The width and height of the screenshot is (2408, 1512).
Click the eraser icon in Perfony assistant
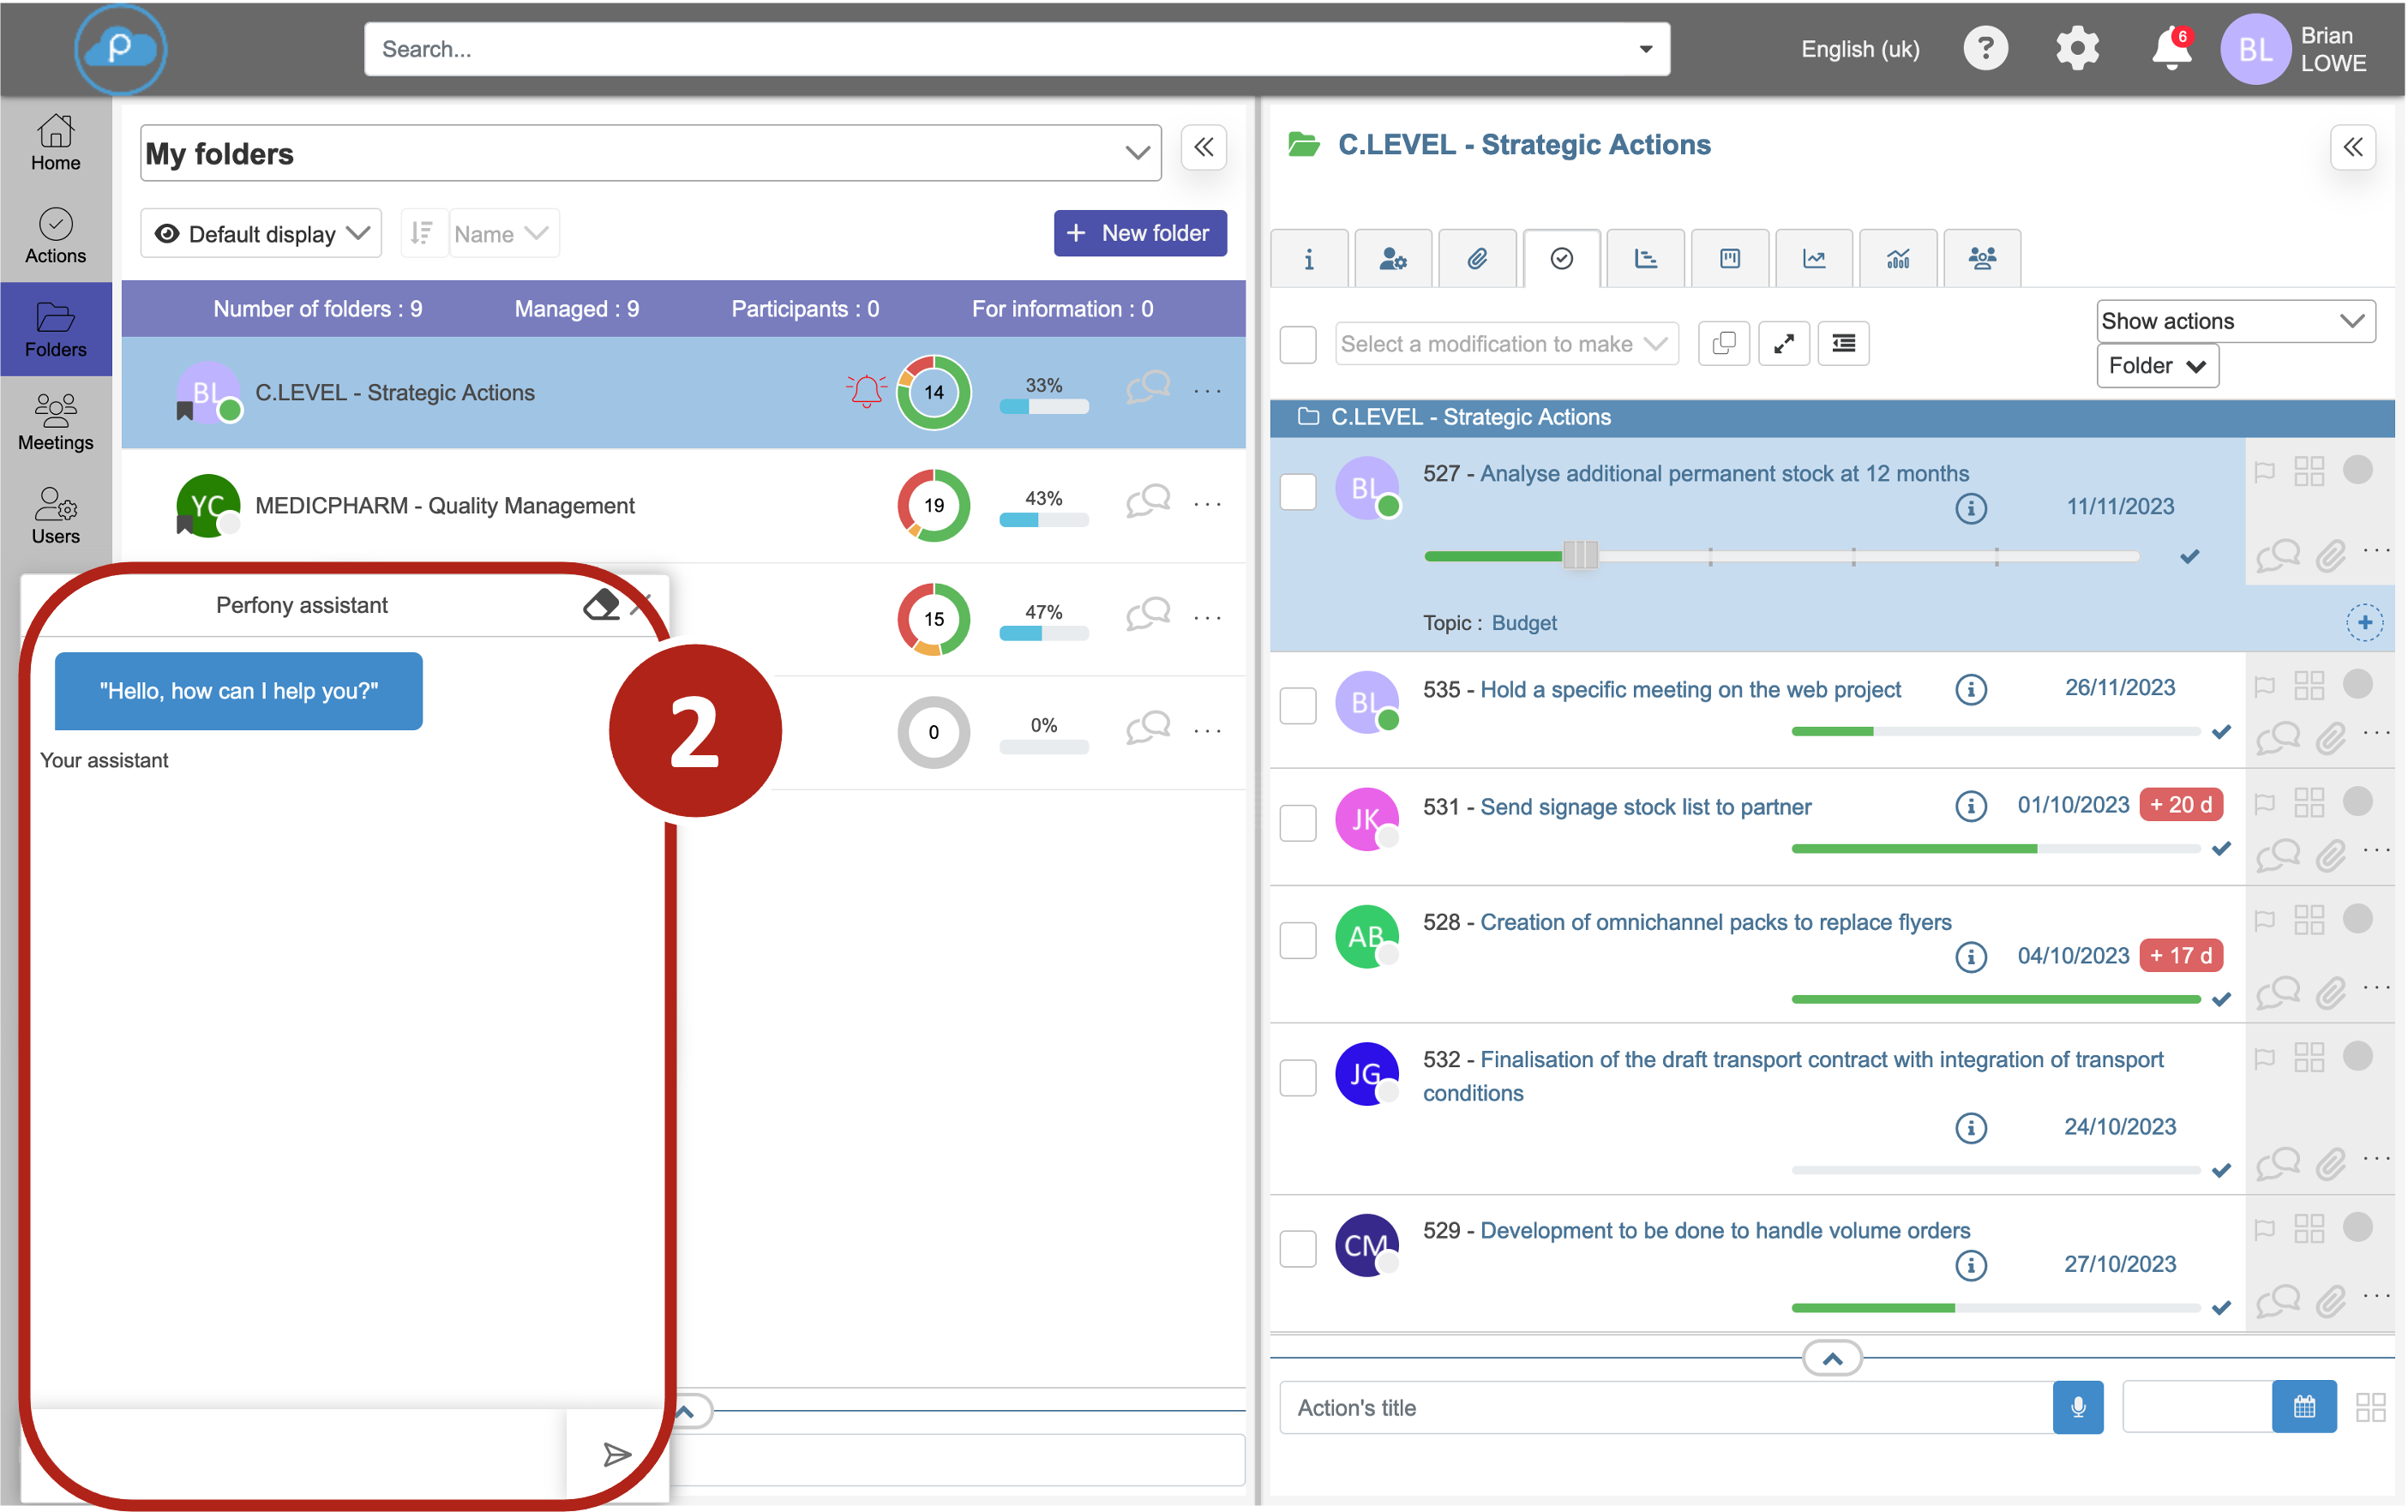[x=601, y=604]
